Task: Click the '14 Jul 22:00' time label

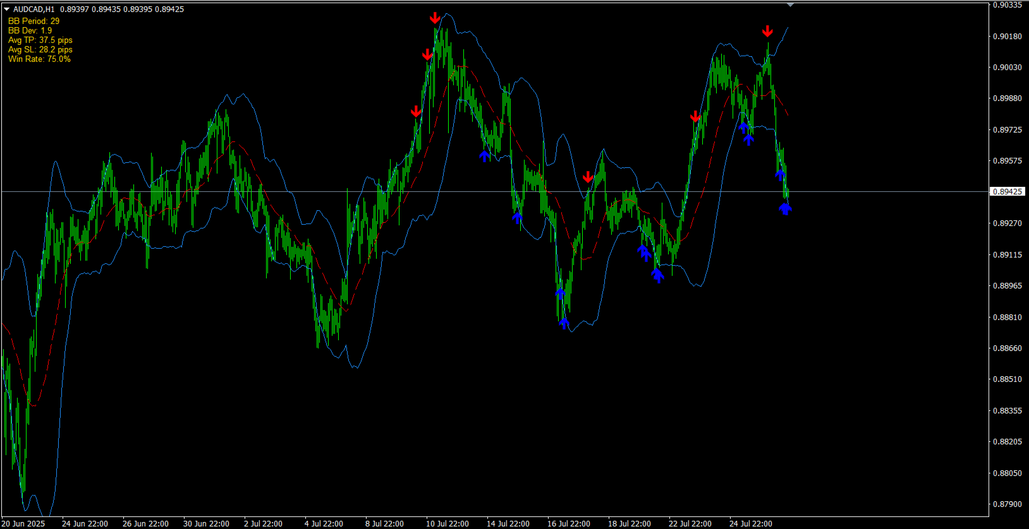Action: (x=508, y=523)
